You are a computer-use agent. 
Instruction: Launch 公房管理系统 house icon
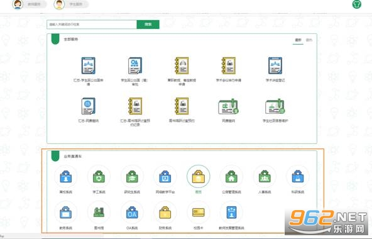coord(231,177)
